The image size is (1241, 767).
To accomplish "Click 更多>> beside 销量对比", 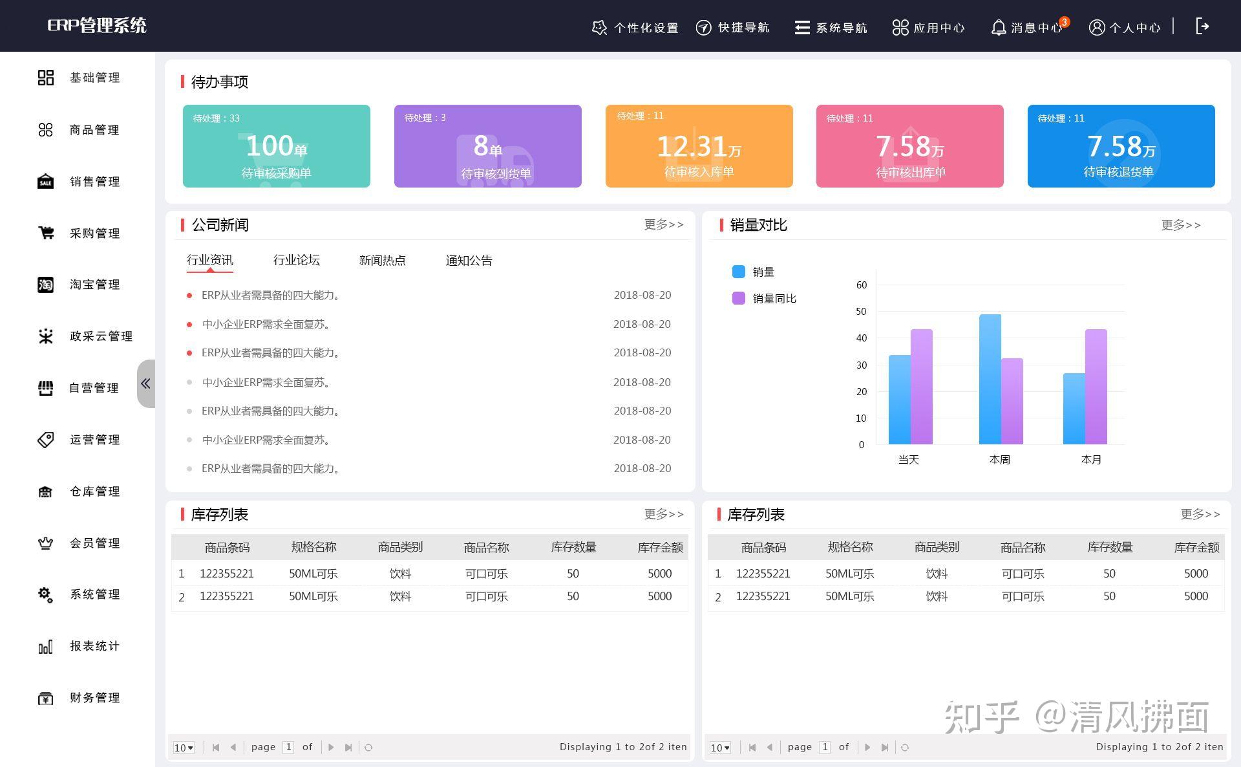I will tap(1180, 225).
